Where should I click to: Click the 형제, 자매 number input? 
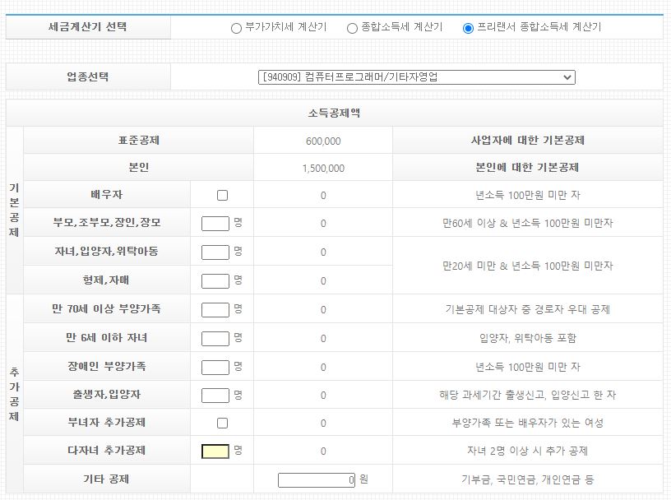(x=215, y=280)
